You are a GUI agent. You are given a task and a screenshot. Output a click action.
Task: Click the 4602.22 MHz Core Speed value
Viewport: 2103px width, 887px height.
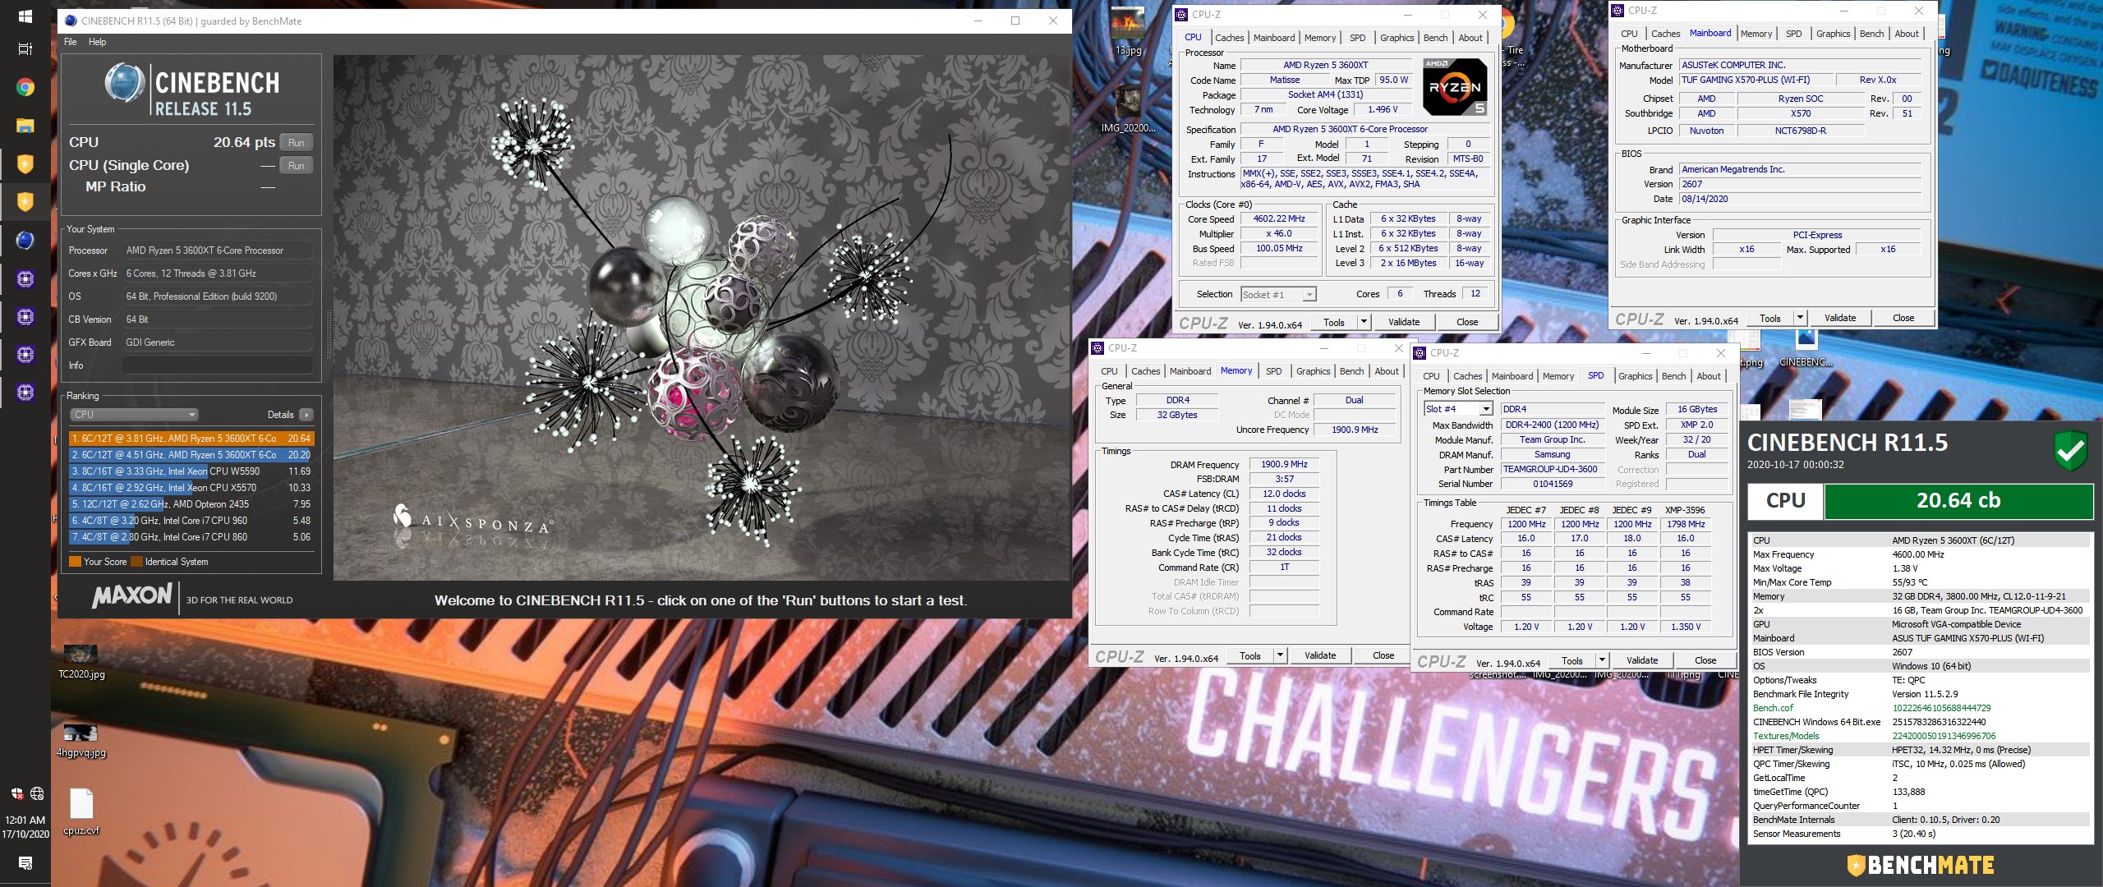1278,219
